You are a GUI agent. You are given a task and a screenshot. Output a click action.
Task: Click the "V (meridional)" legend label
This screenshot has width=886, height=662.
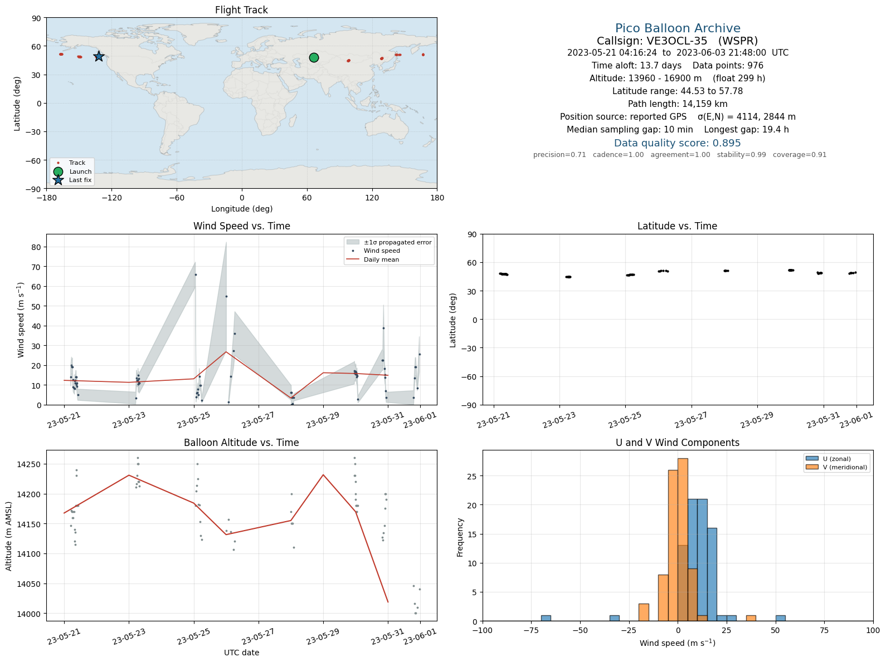coord(845,467)
